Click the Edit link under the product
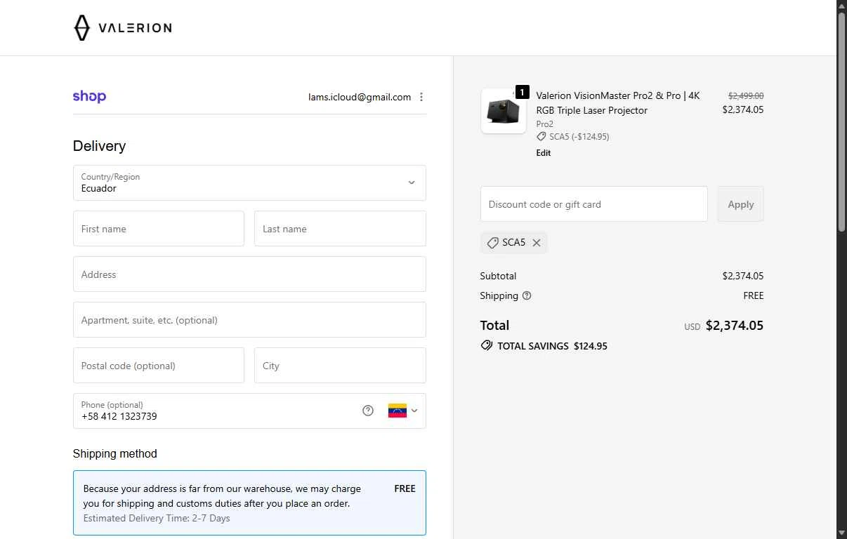The image size is (847, 539). coord(544,153)
